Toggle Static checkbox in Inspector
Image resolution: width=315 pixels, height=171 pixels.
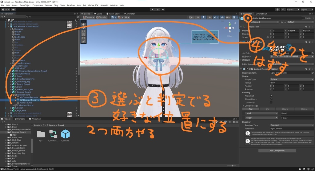click(x=303, y=18)
